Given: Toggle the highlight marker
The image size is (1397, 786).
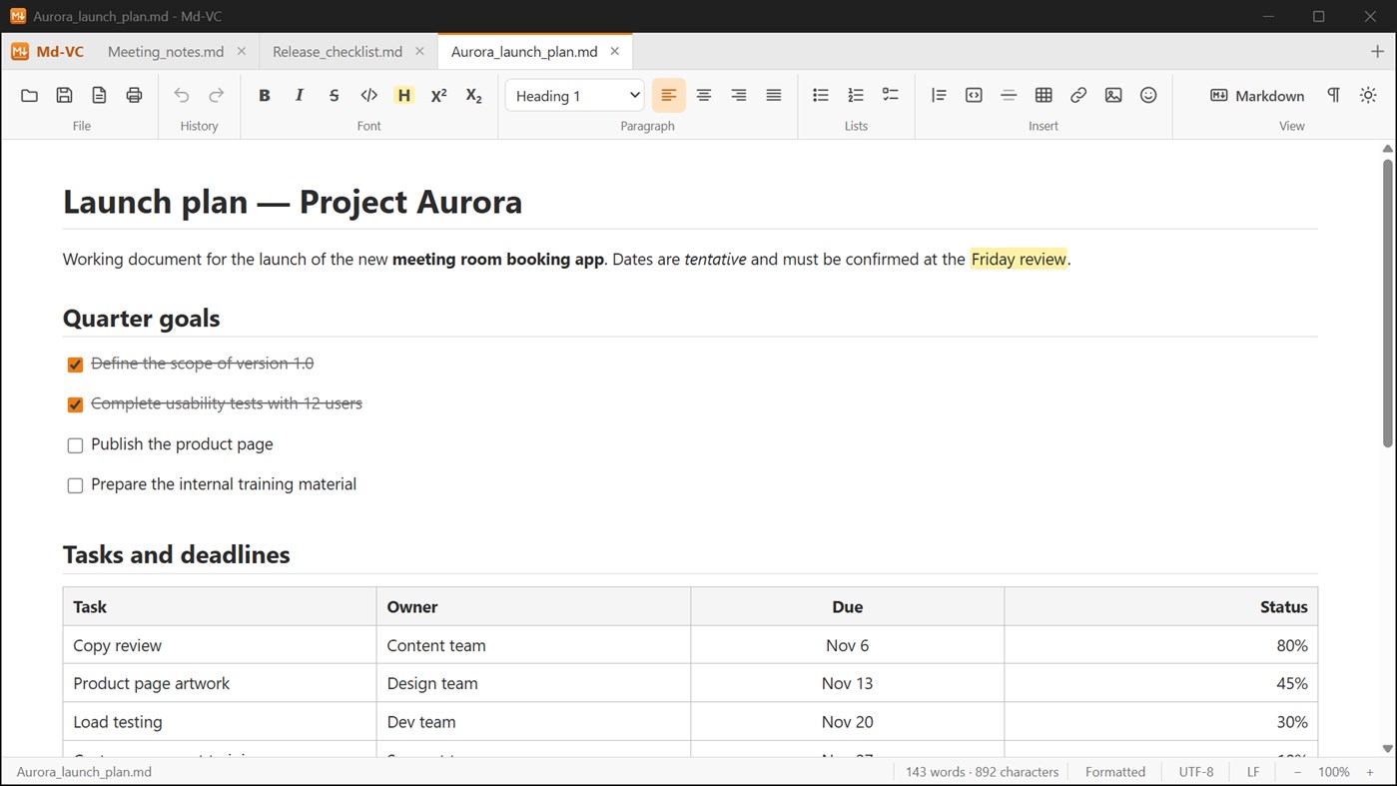Looking at the screenshot, I should (x=403, y=96).
